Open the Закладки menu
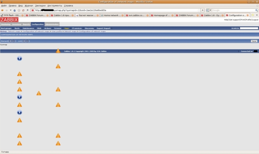The height and width of the screenshot is (154, 259). tap(40, 5)
